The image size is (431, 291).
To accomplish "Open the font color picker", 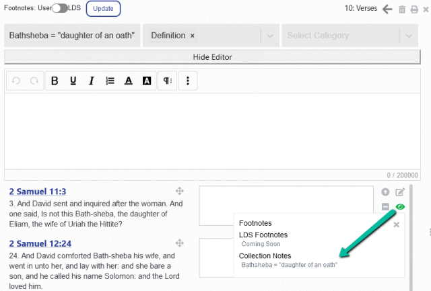I will 128,81.
